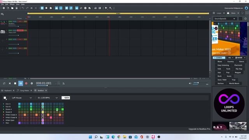This screenshot has width=249, height=140.
Task: Switch to the Loops tab
Action: 219,13
